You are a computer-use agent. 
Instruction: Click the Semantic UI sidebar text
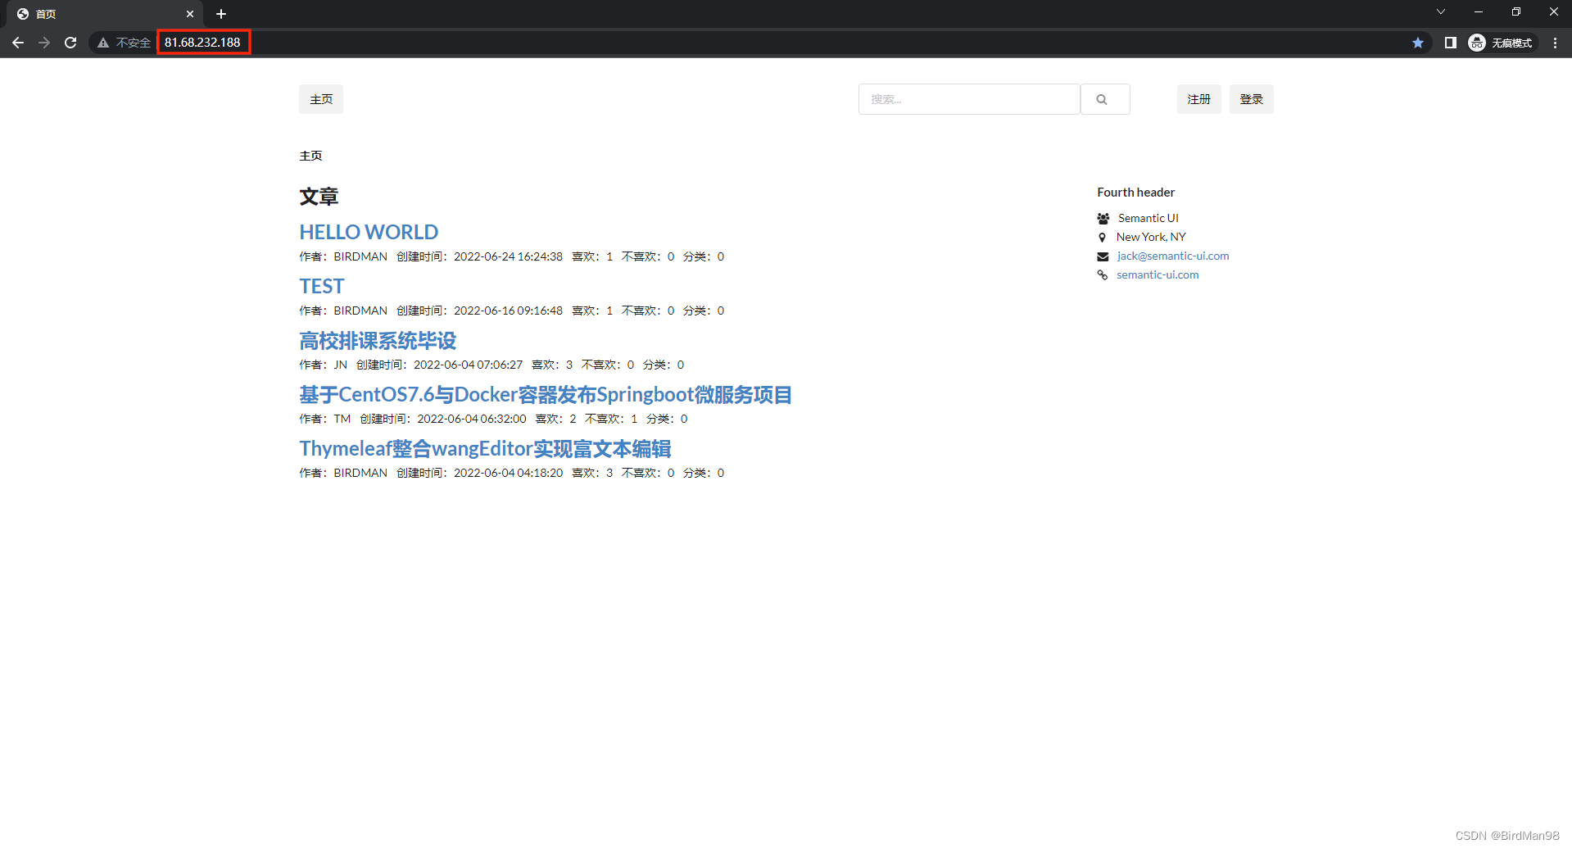(1148, 218)
